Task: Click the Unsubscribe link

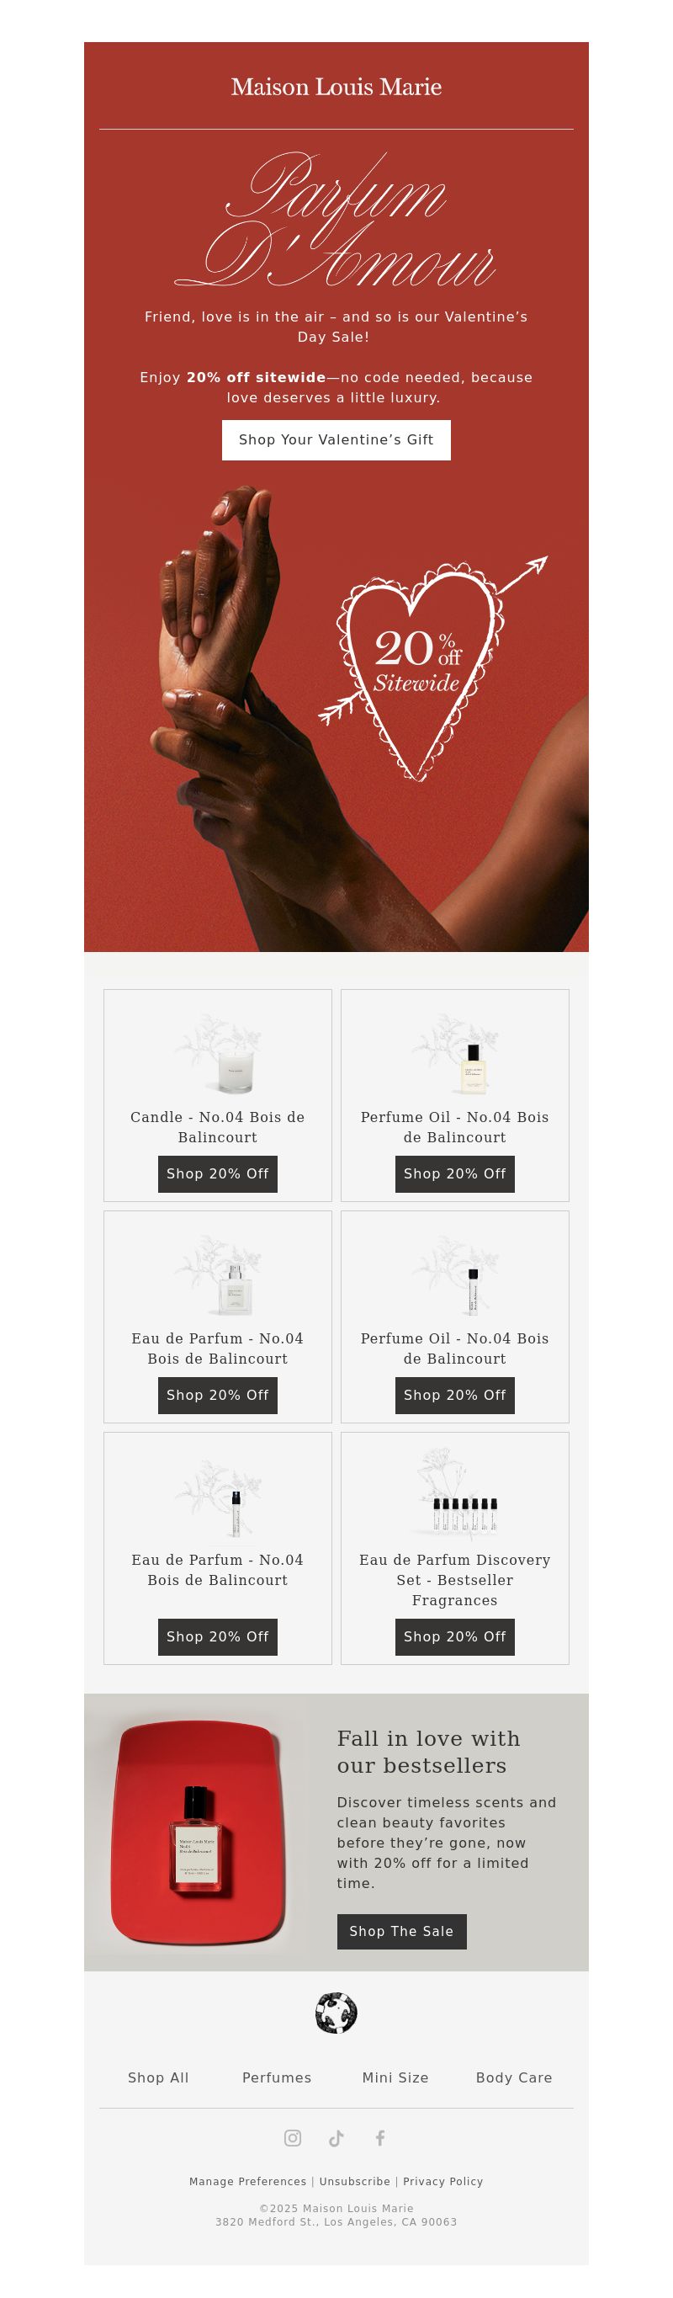Action: click(x=355, y=2181)
